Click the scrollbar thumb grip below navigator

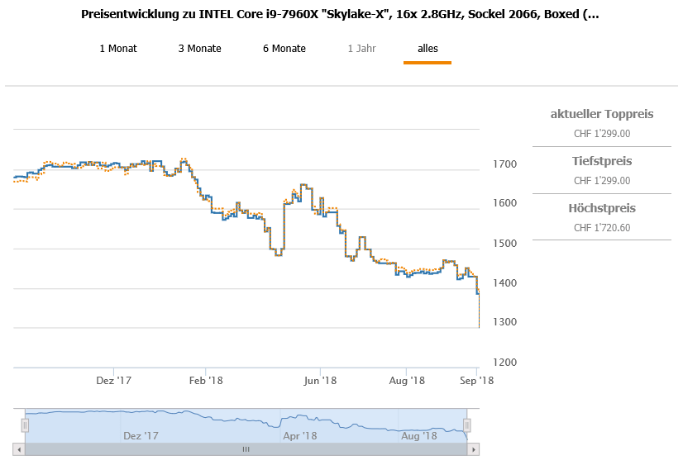246,449
